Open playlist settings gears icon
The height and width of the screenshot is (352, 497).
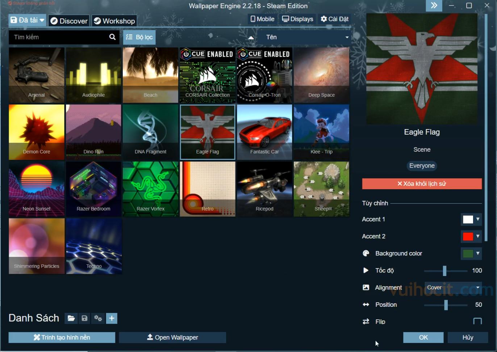click(98, 318)
